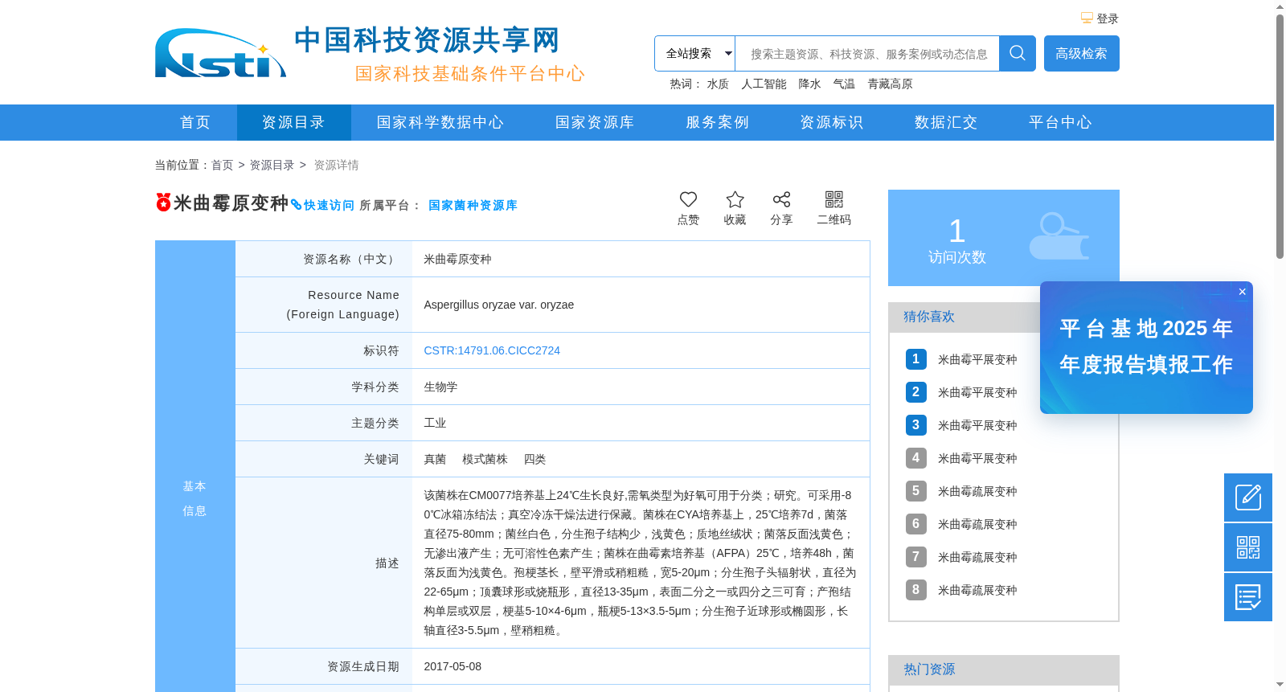Click keyword 模式菌株
This screenshot has width=1286, height=692.
click(x=485, y=459)
